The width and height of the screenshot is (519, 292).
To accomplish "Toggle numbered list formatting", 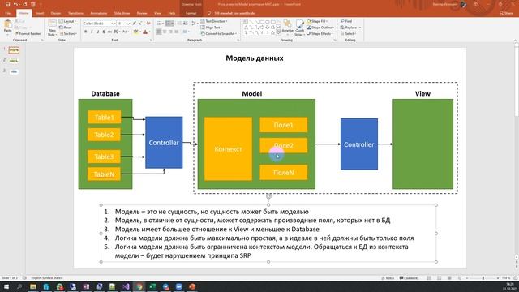I will coord(169,24).
